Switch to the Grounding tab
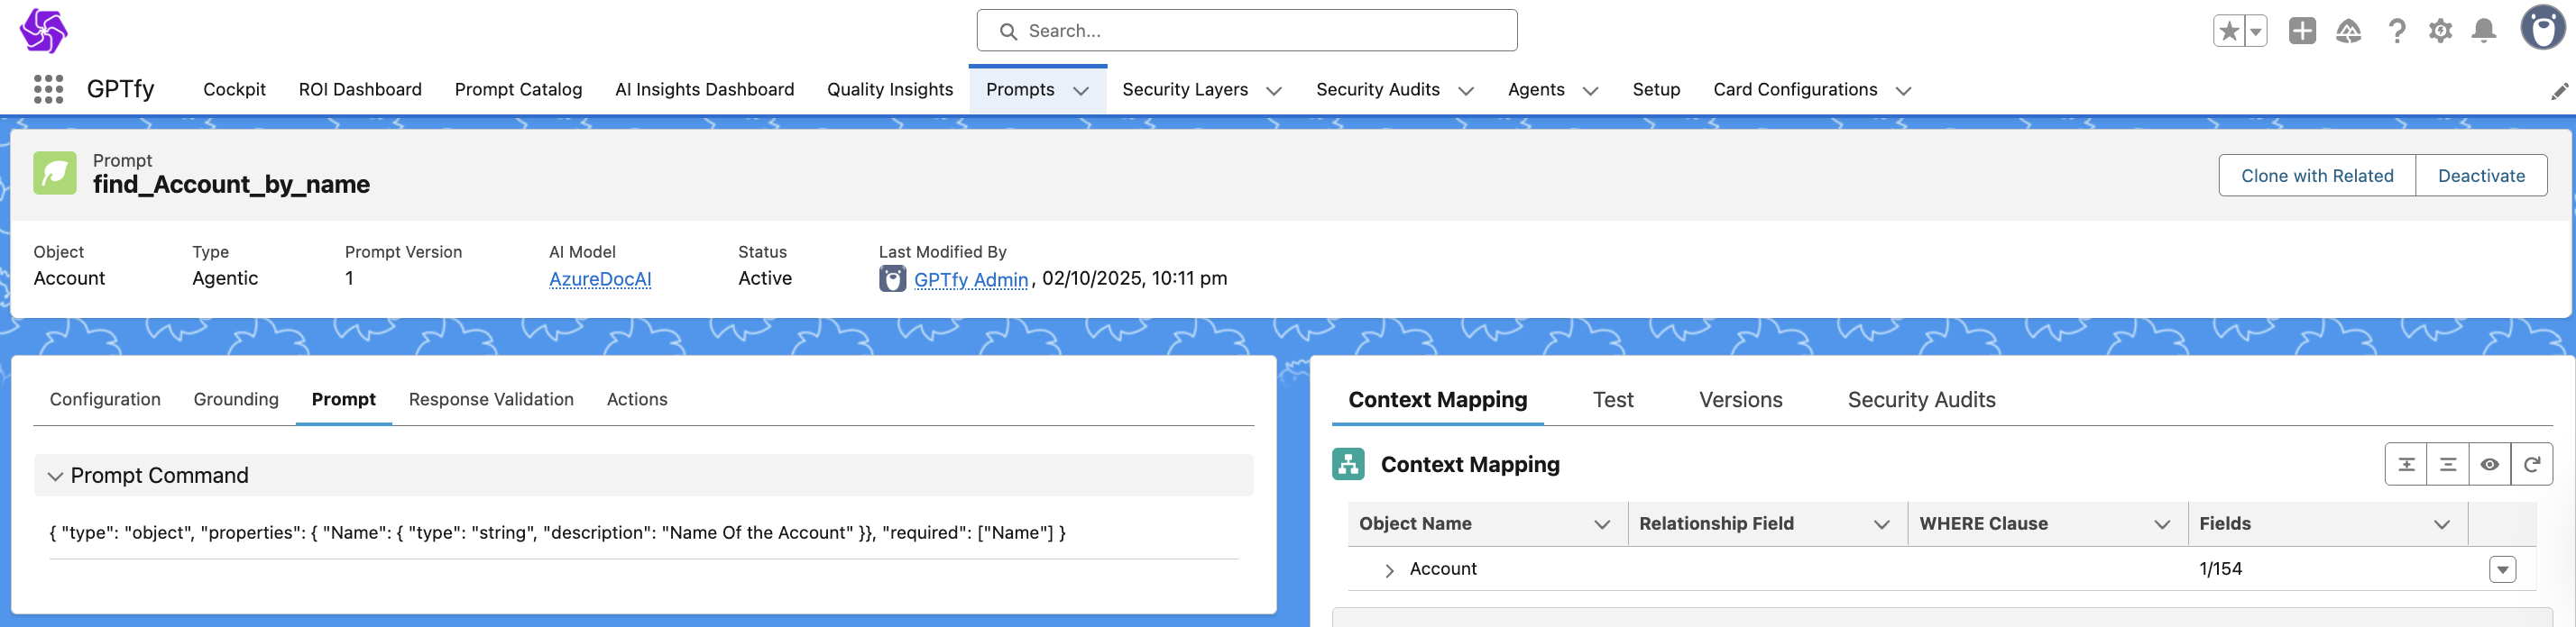The height and width of the screenshot is (627, 2576). tap(236, 399)
